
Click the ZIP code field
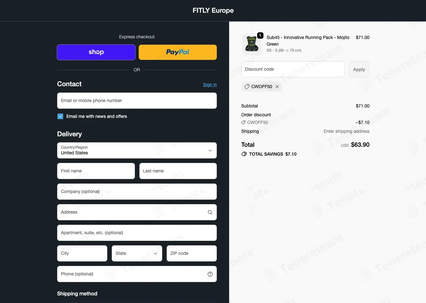click(x=192, y=253)
